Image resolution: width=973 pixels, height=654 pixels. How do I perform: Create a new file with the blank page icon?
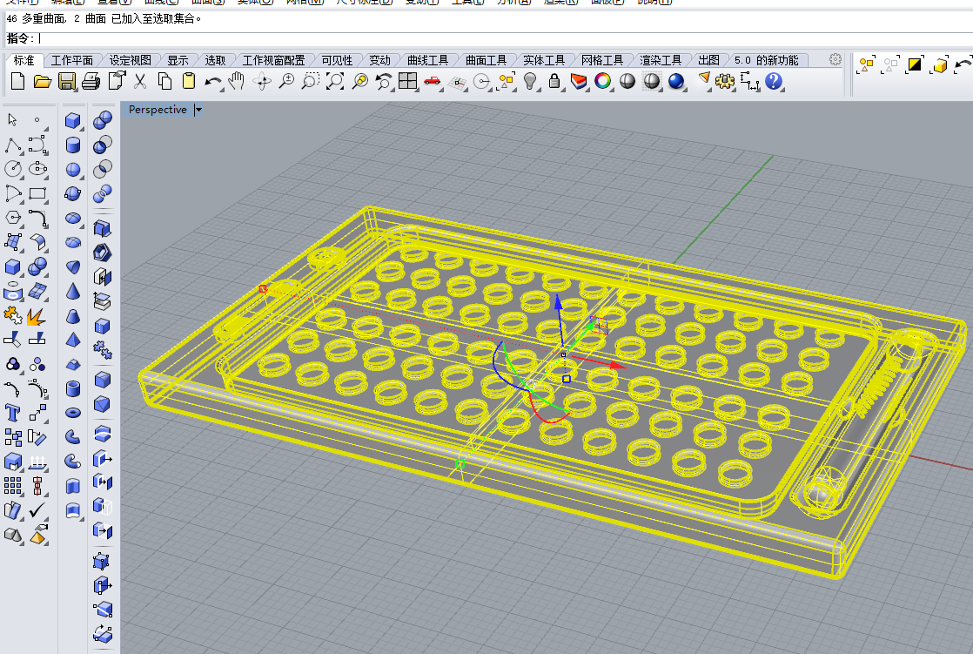tap(18, 81)
